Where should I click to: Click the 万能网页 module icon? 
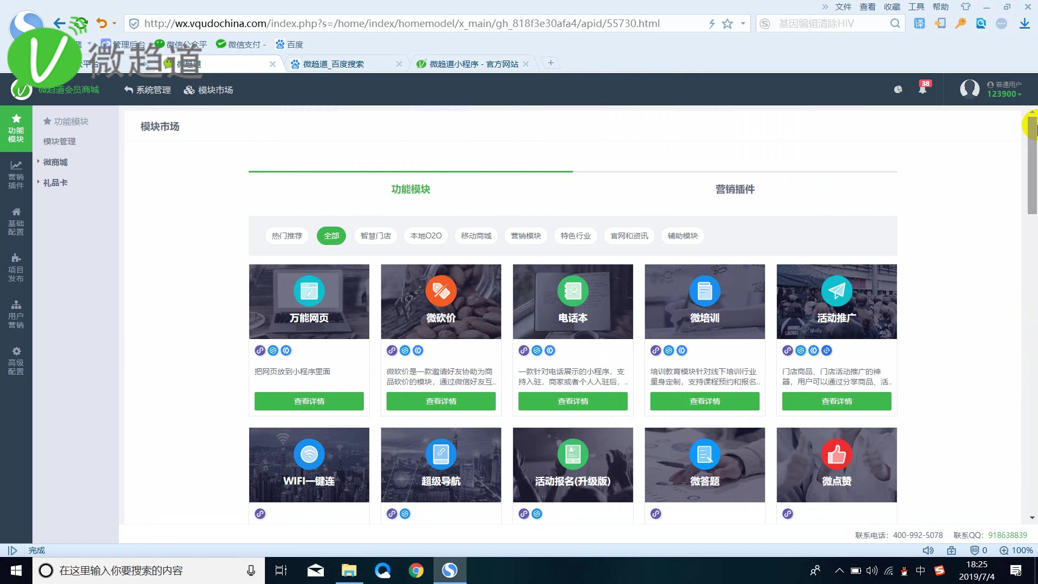(x=309, y=291)
